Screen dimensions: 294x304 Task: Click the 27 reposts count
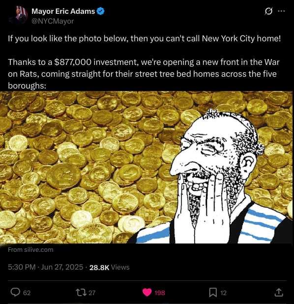(x=92, y=293)
